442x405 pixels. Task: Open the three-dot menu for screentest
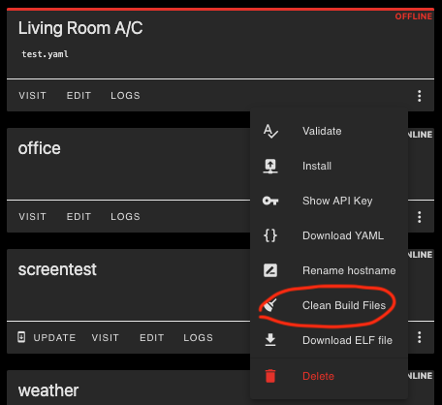[420, 337]
